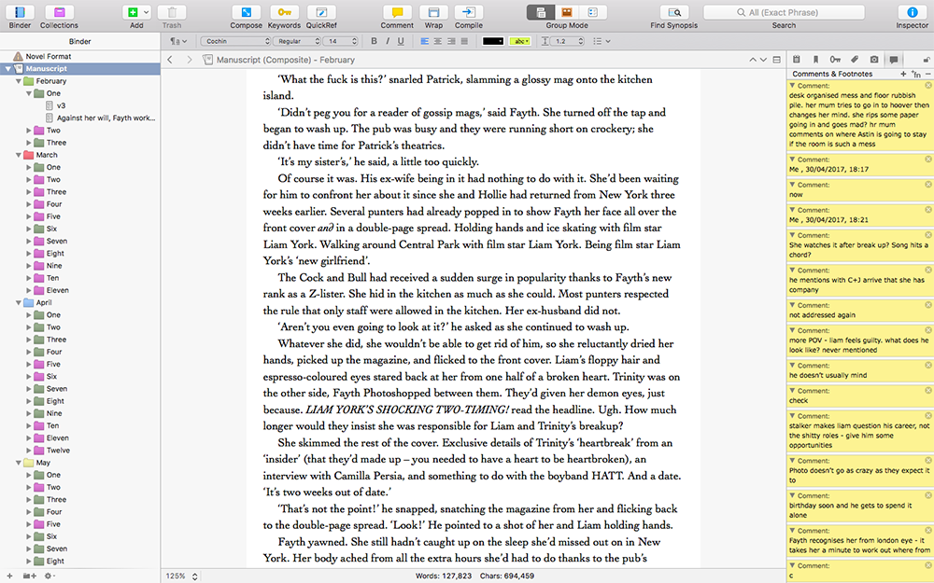934x583 pixels.
Task: Add a footnote using the +fn icon
Action: [x=916, y=74]
